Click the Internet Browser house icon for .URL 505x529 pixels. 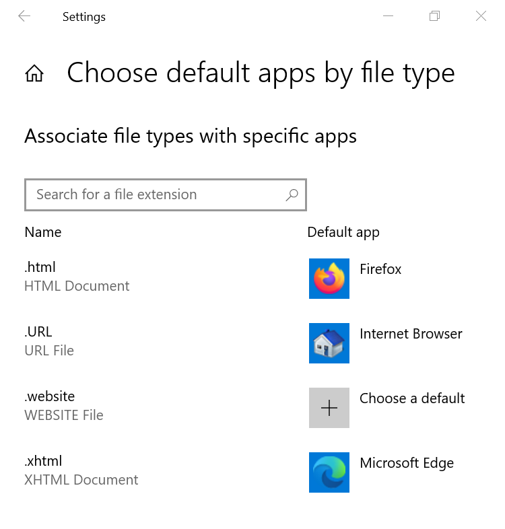pyautogui.click(x=329, y=343)
